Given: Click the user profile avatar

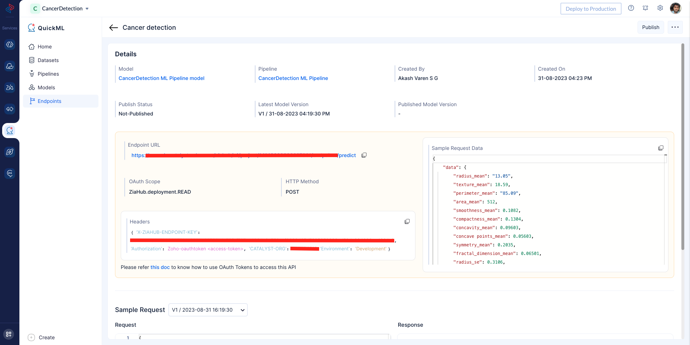Looking at the screenshot, I should (675, 8).
